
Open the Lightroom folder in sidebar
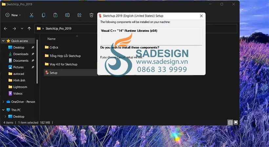pos(20,87)
